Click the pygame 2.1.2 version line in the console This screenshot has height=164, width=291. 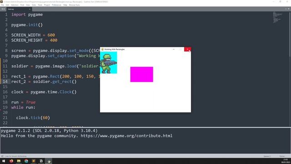(x=49, y=131)
